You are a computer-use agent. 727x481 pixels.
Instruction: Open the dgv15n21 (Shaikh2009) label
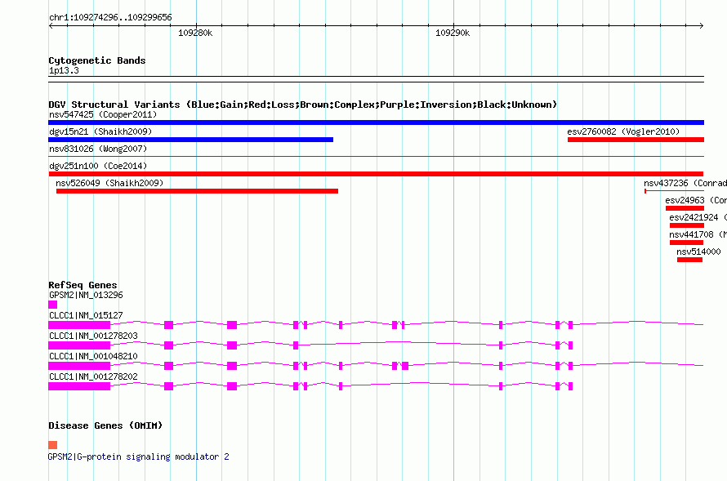[x=100, y=131]
